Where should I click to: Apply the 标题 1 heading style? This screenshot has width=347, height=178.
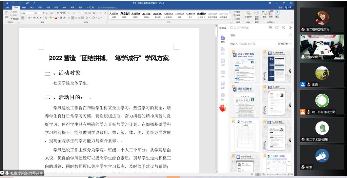pyautogui.click(x=125, y=15)
